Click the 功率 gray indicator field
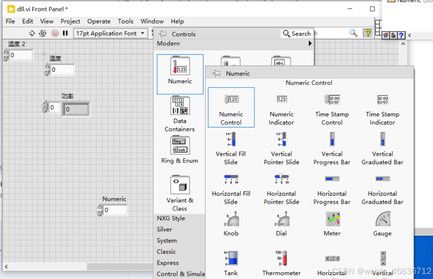 (76, 109)
